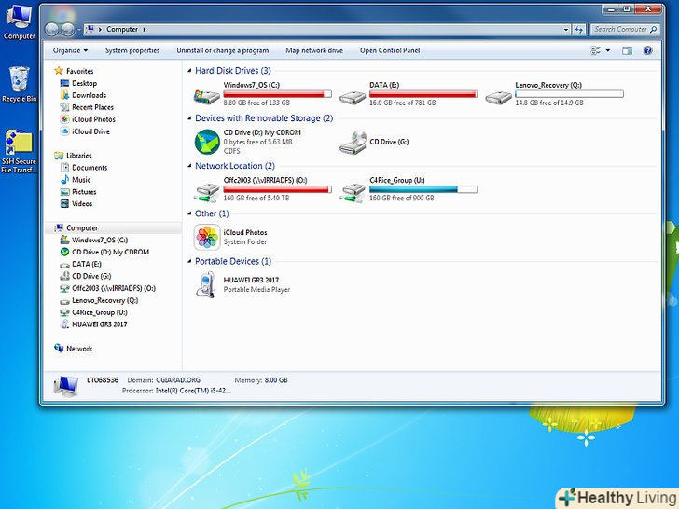Click C4Rice_Group (U:) usage bar
The width and height of the screenshot is (679, 509).
click(x=423, y=189)
